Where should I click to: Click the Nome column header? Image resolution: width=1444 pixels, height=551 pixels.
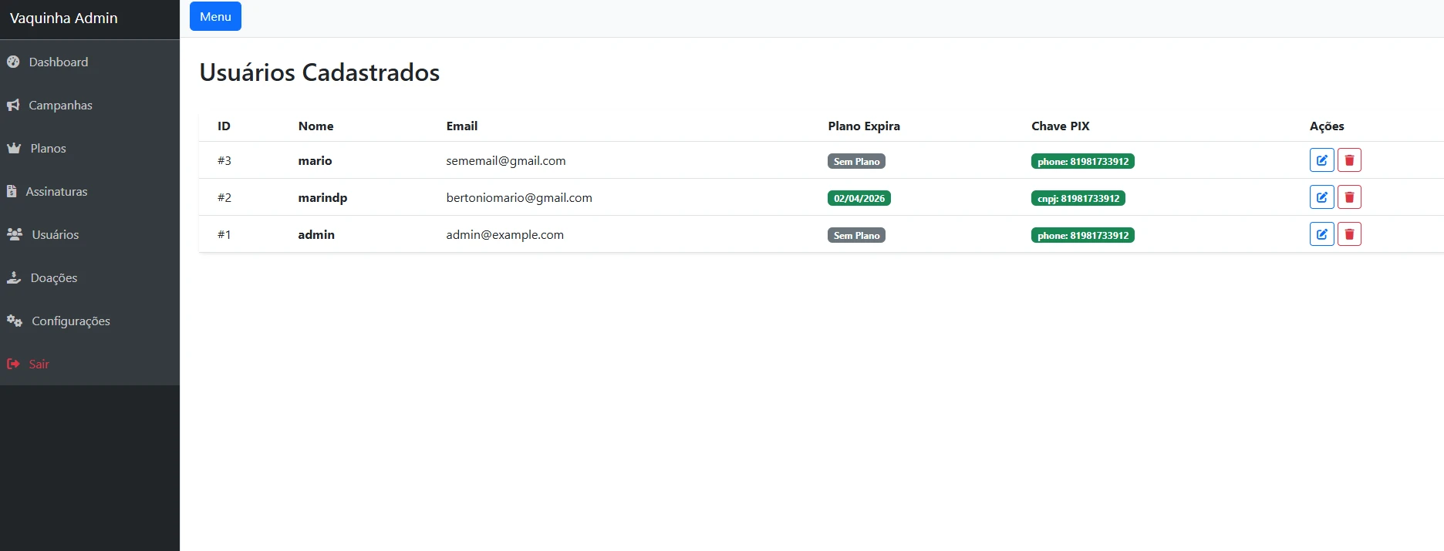(316, 126)
